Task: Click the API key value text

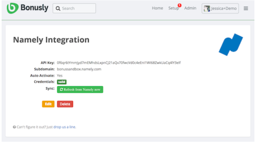Action: tap(119, 63)
